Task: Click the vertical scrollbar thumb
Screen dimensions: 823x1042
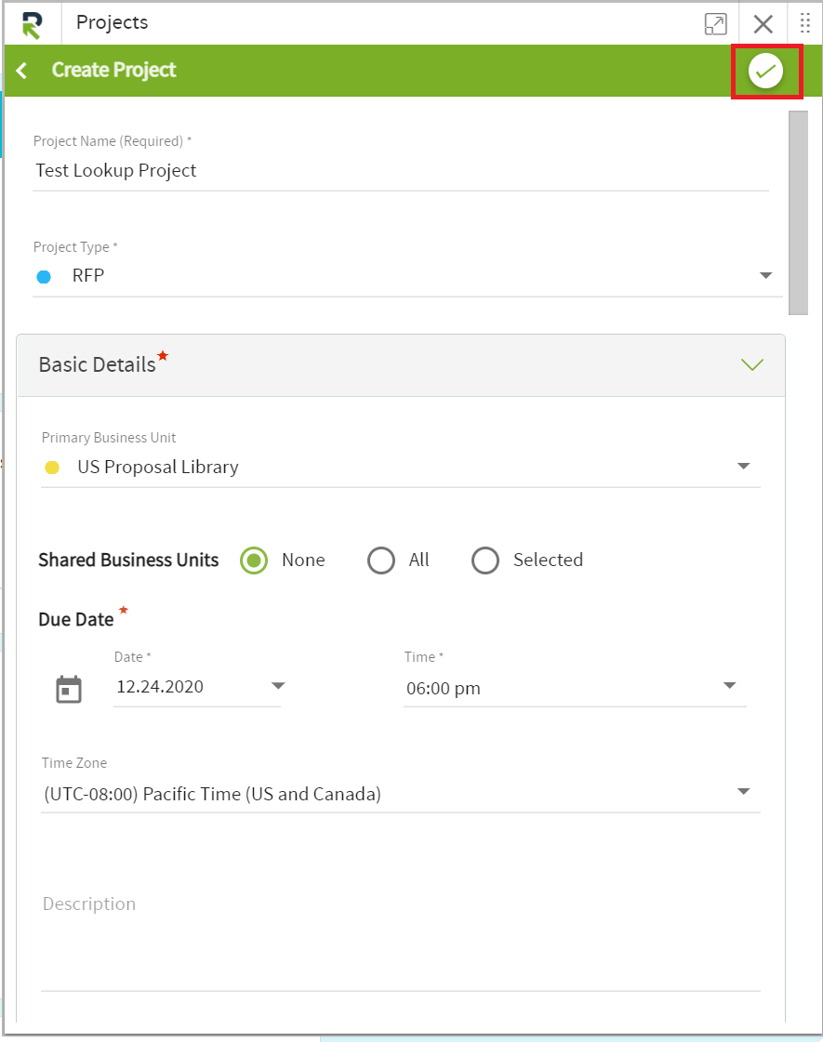Action: tap(798, 213)
